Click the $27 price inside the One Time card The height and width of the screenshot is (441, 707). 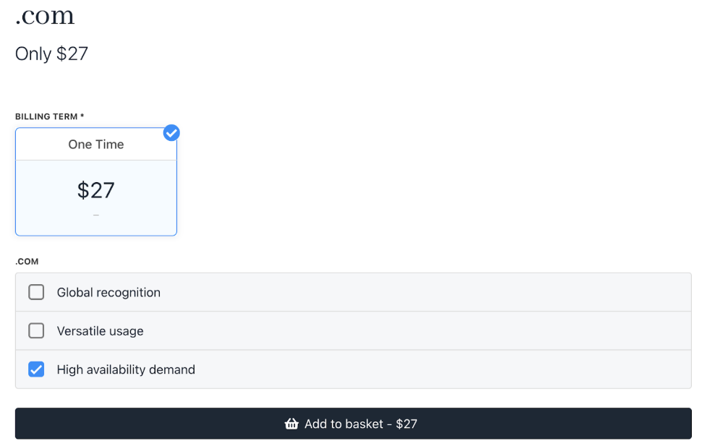pos(96,190)
